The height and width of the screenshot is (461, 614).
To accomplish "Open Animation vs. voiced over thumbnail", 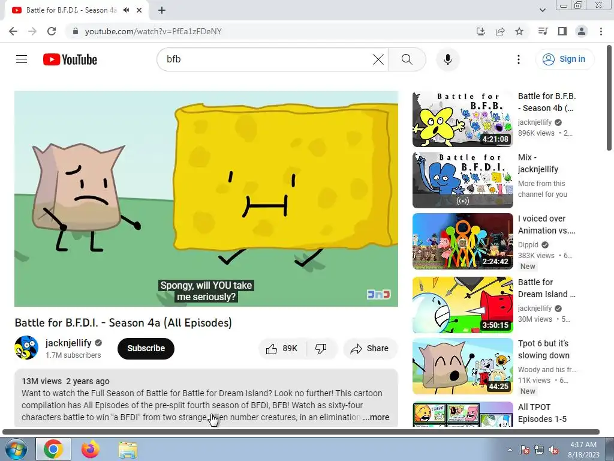I will tap(462, 241).
